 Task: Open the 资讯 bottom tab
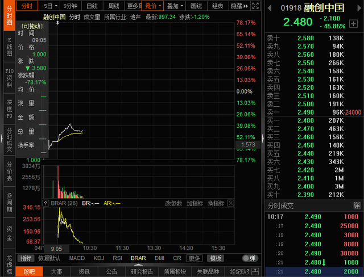(84, 271)
